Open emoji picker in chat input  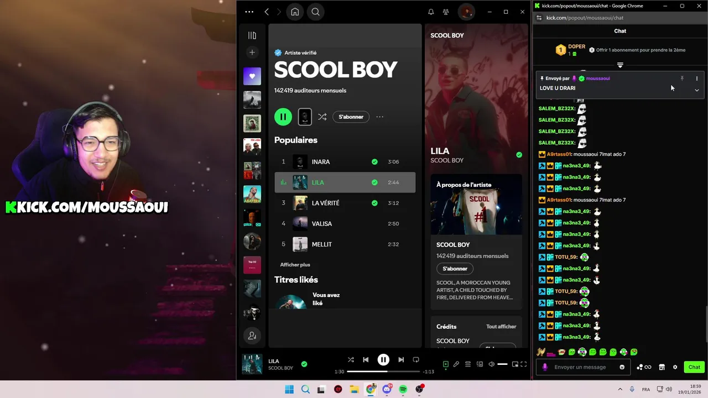coord(622,367)
